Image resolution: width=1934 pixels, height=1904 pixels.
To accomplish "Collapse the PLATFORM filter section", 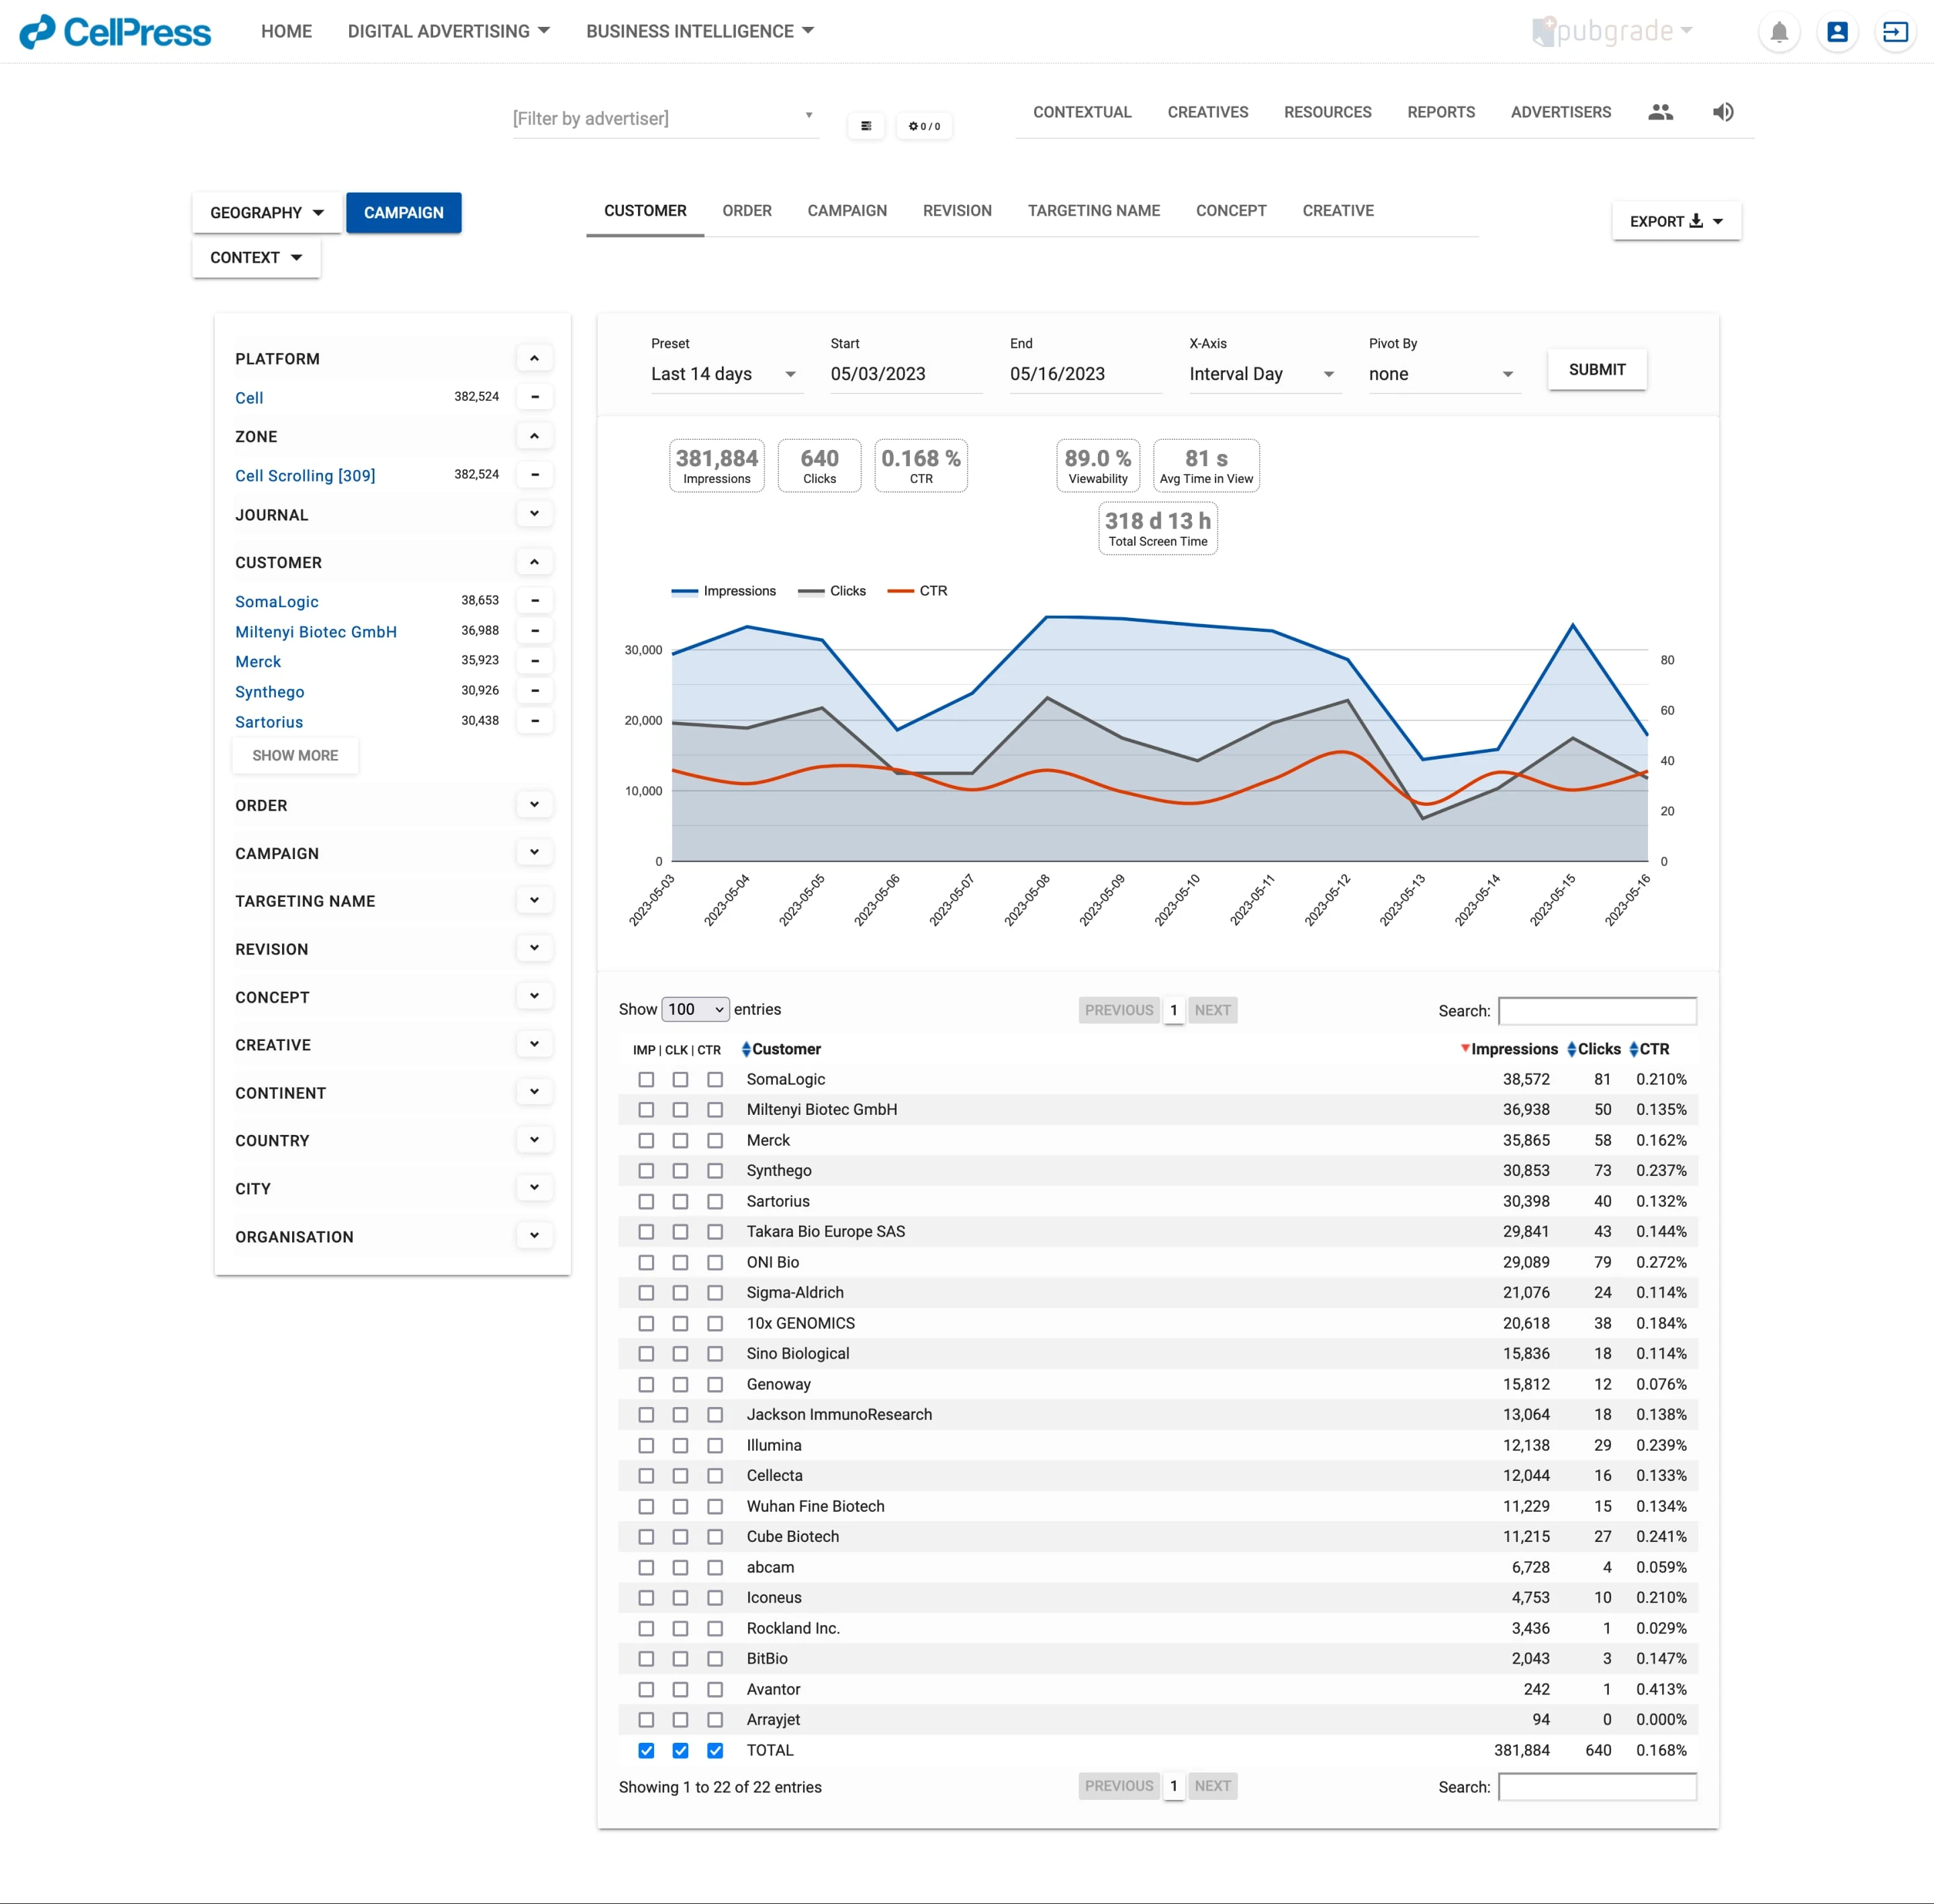I will [535, 358].
